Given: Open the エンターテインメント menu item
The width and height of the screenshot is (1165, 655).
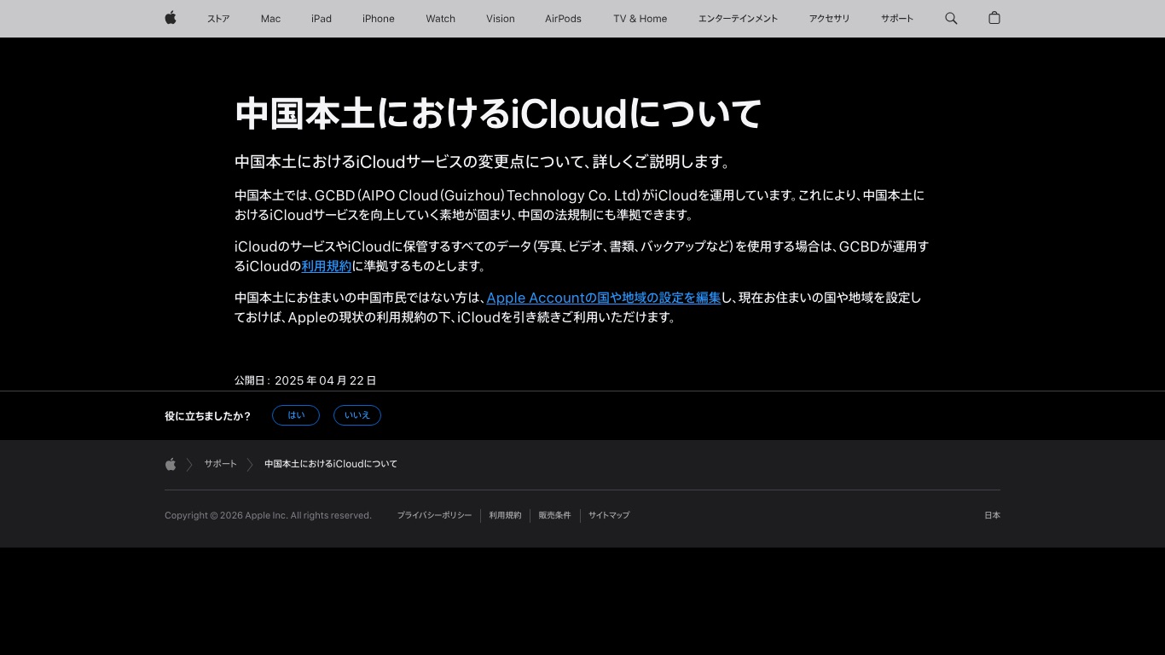Looking at the screenshot, I should [x=738, y=19].
